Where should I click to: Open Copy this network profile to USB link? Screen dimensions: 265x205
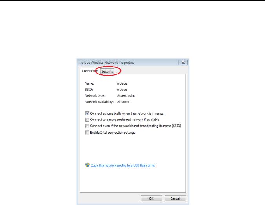tap(123, 165)
